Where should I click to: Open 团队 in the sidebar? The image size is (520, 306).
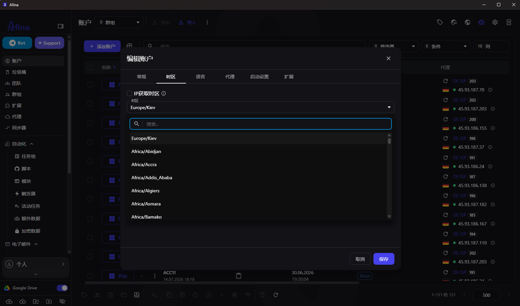click(x=33, y=83)
